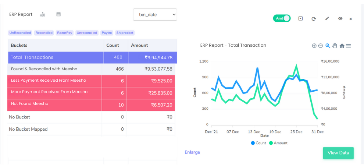Select the Shiprocket filter tag
Viewport: 364px width, 166px height.
pos(125,33)
